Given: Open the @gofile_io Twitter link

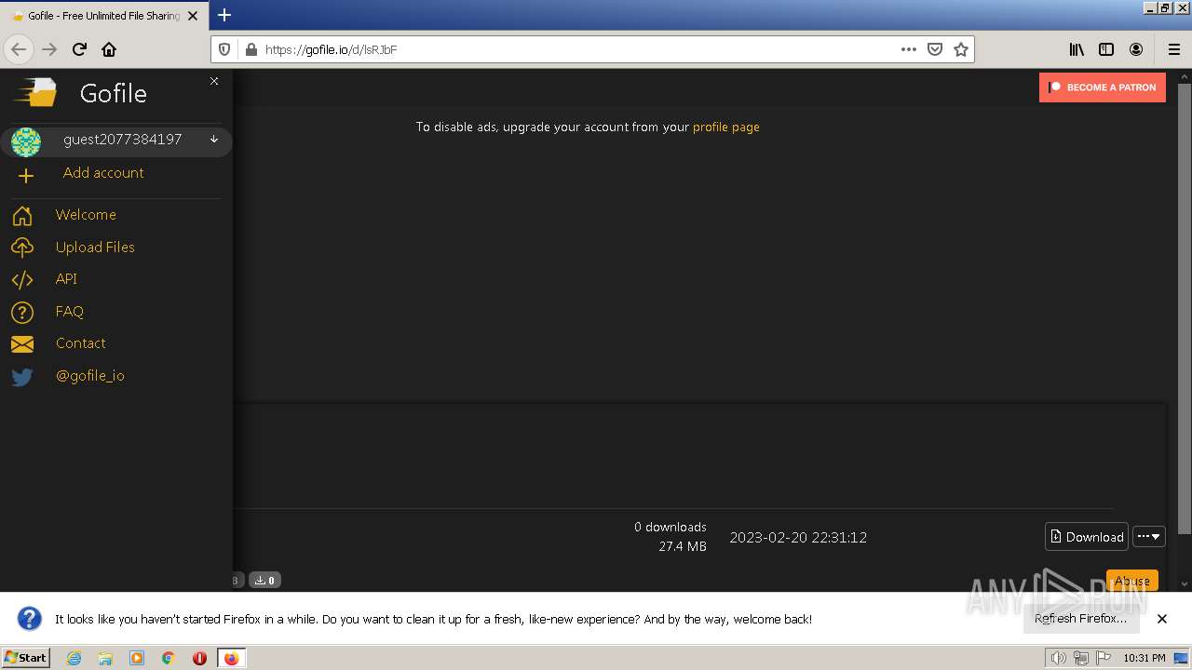Looking at the screenshot, I should click(x=90, y=376).
